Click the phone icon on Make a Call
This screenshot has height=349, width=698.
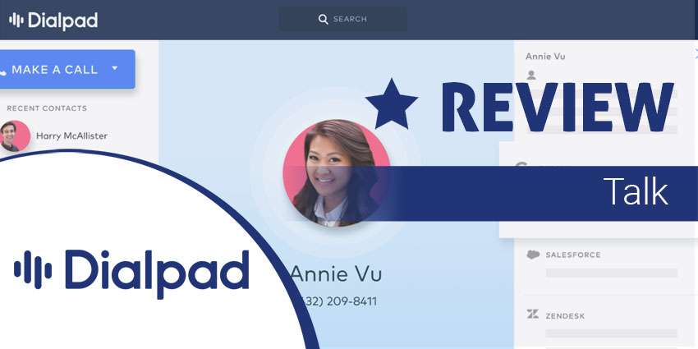pos(2,71)
